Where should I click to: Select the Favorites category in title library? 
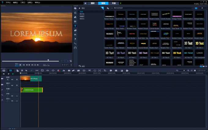click(82, 16)
